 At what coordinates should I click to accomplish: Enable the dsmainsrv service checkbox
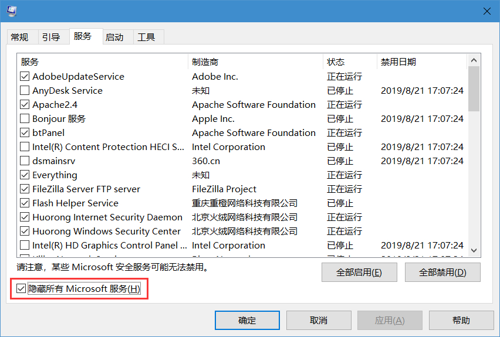click(x=25, y=161)
